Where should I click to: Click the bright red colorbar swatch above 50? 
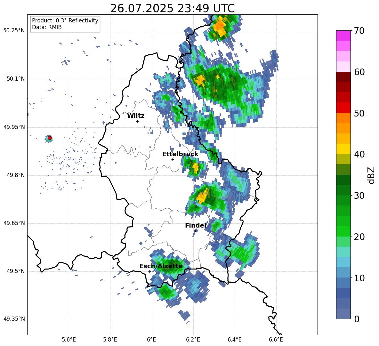coord(343,108)
